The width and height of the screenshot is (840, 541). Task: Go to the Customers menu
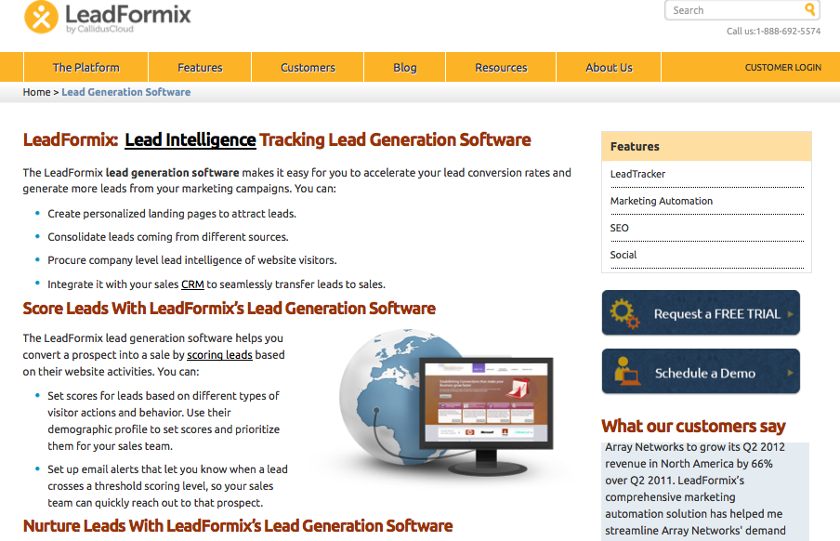tap(308, 68)
